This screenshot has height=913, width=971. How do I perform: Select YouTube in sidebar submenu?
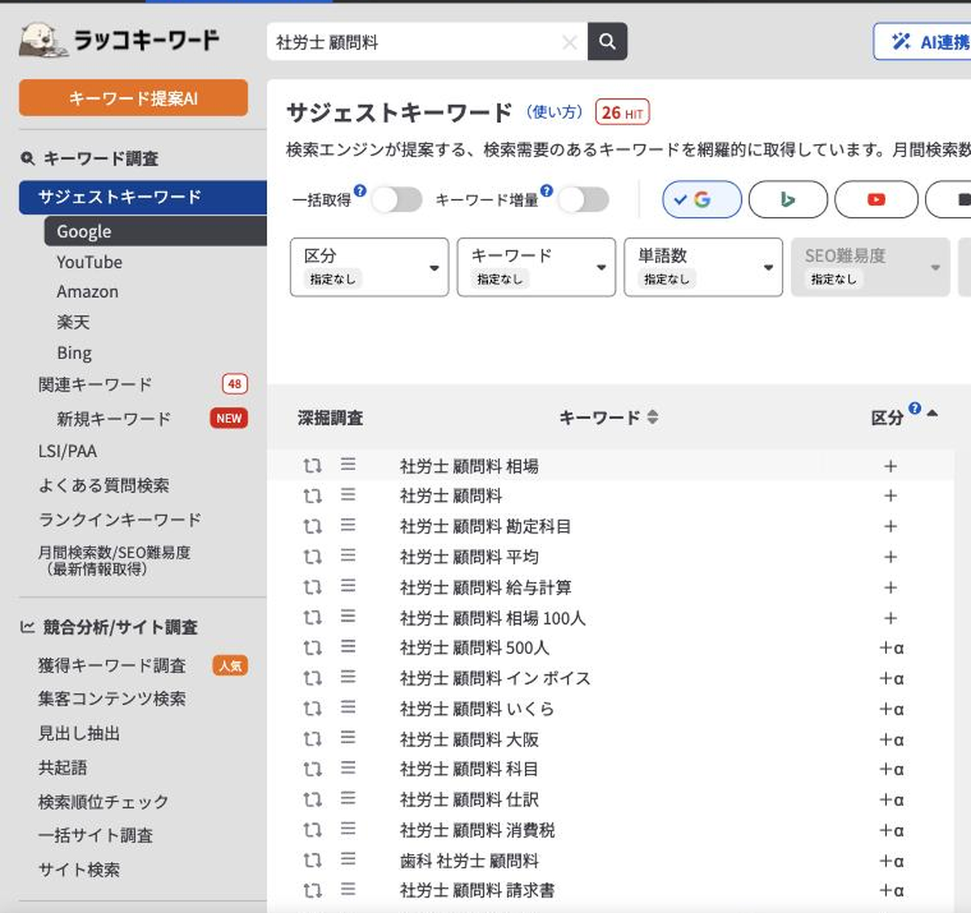tap(90, 262)
